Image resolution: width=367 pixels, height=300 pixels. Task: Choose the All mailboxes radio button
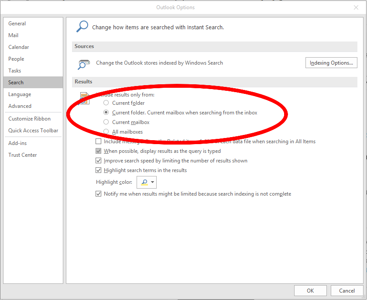(106, 131)
